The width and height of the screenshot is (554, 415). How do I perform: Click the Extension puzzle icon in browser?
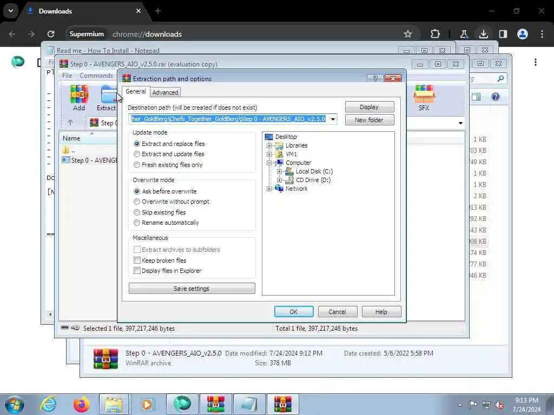(x=436, y=34)
